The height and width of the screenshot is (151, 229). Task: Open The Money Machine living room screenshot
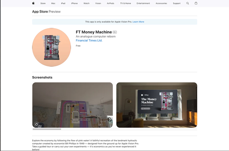[157, 105]
